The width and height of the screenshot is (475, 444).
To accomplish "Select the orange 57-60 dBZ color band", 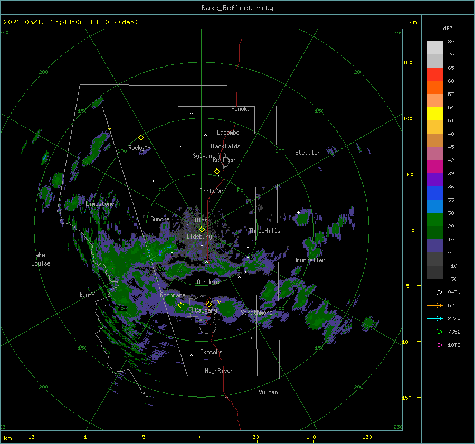I will click(x=435, y=88).
